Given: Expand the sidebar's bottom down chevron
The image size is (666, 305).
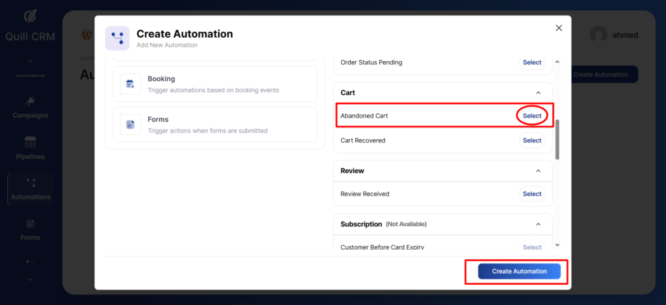Looking at the screenshot, I should pos(30,279).
